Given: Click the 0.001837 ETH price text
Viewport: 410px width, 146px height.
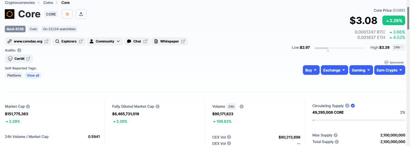Looking at the screenshot, I should [371, 37].
